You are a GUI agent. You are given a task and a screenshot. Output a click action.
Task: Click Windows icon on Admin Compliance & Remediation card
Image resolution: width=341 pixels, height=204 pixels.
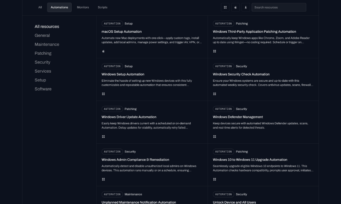[103, 179]
